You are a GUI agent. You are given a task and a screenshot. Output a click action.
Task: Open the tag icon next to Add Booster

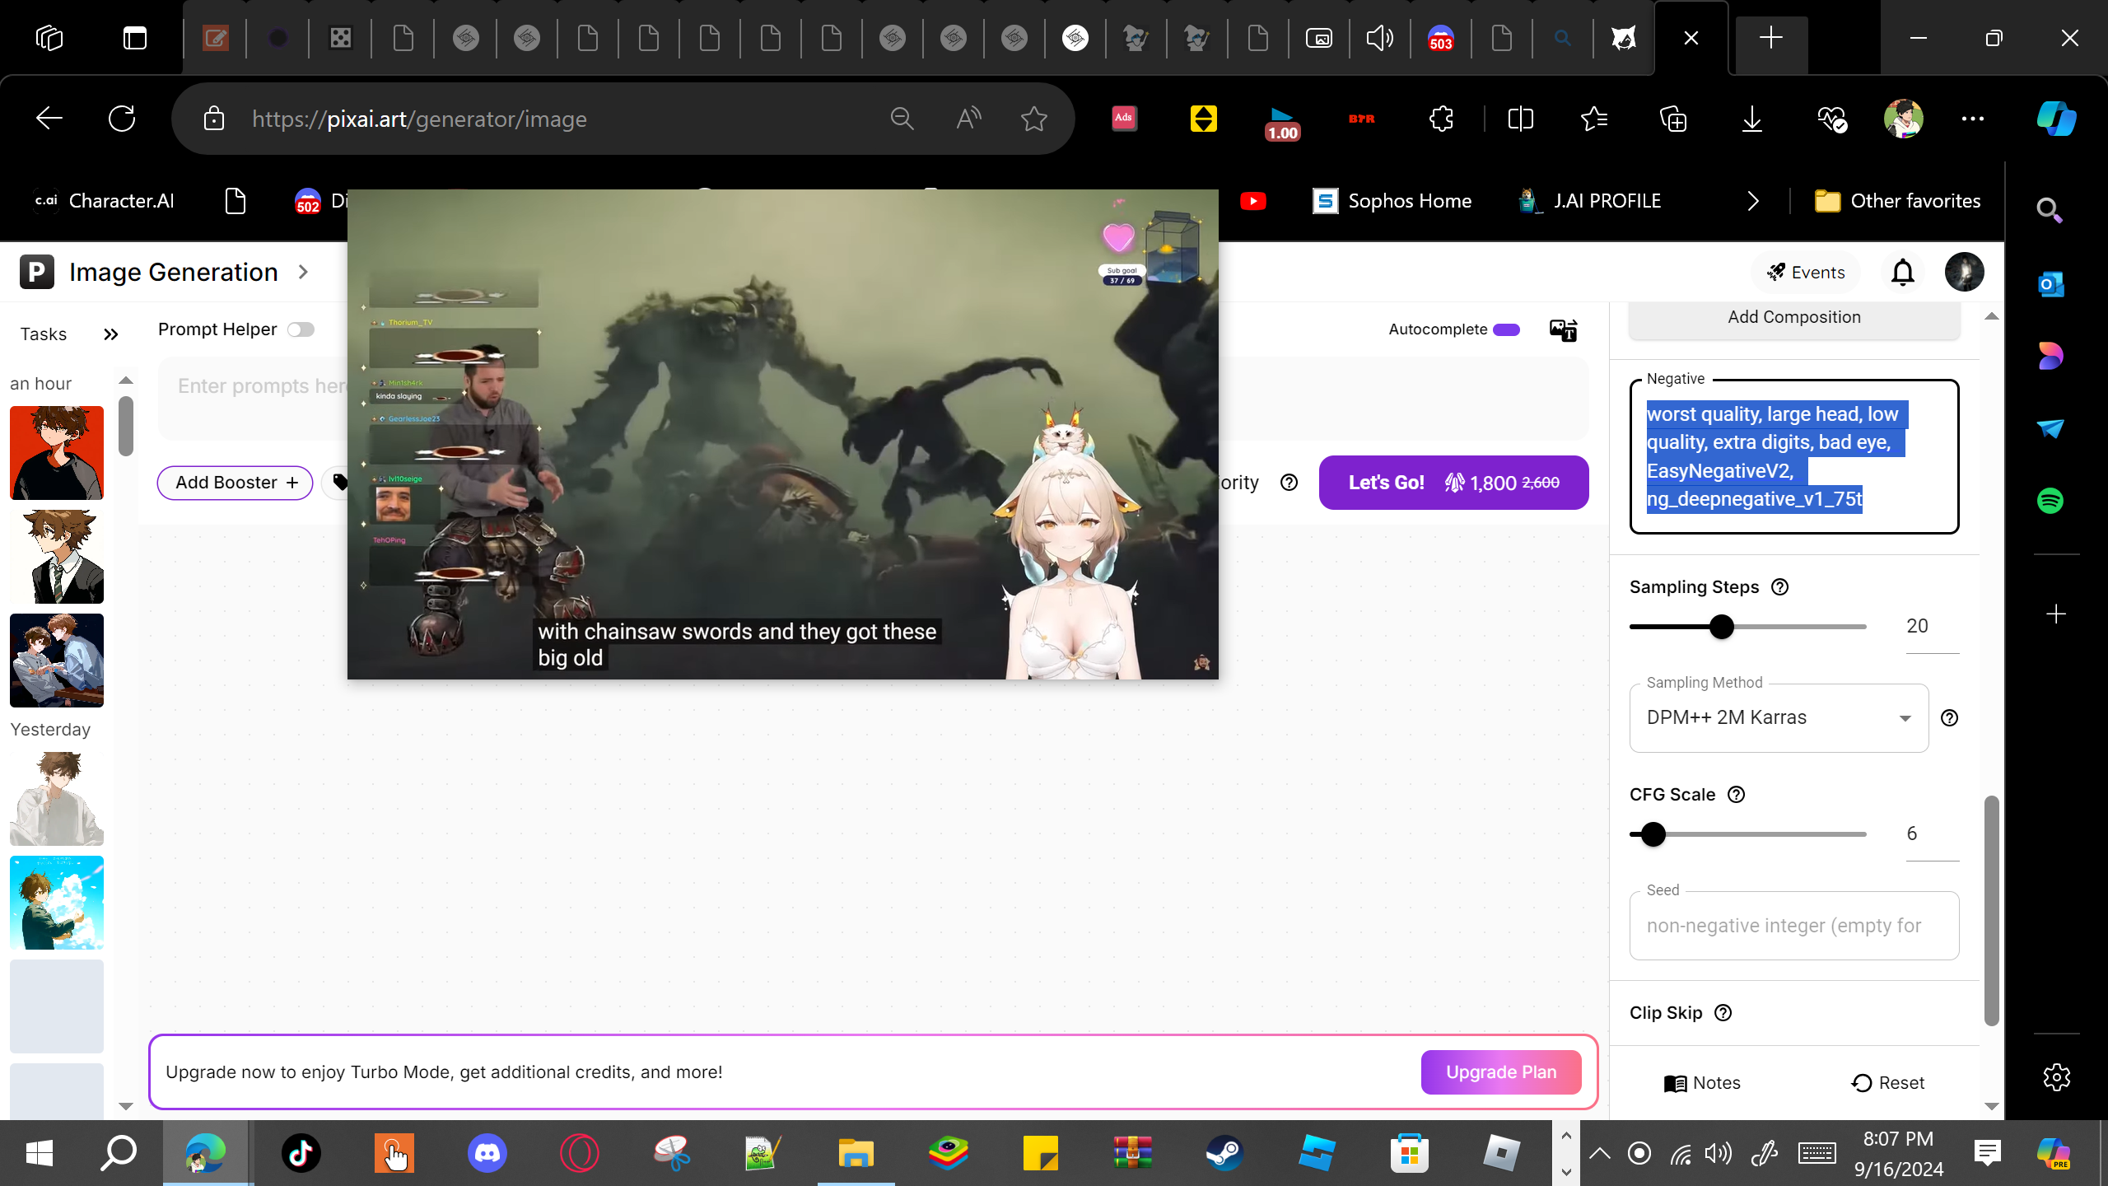(x=339, y=483)
